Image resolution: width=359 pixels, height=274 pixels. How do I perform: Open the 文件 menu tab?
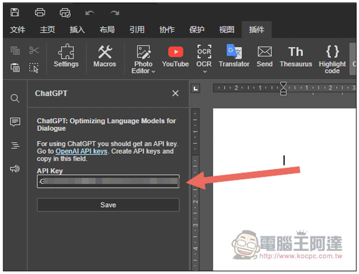tap(17, 29)
